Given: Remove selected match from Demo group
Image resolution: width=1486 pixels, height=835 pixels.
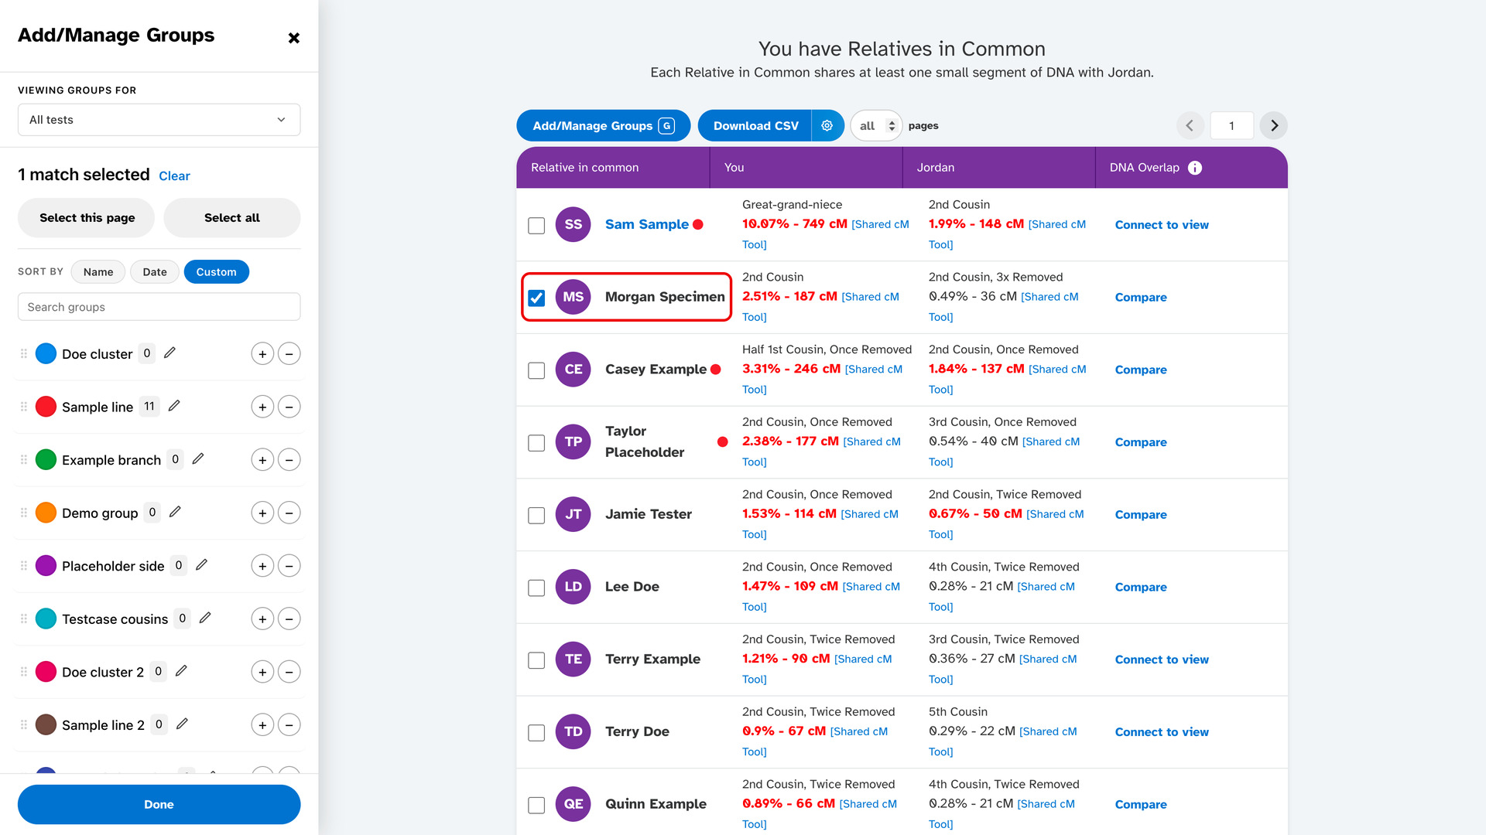Looking at the screenshot, I should tap(289, 513).
